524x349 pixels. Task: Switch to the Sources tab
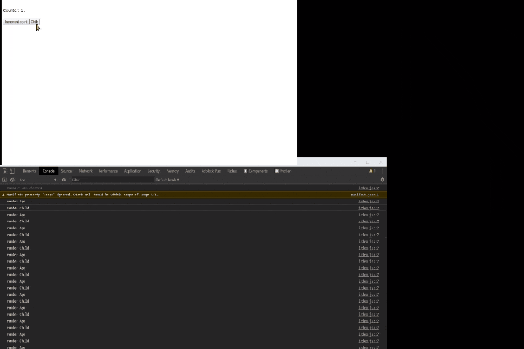pos(67,171)
